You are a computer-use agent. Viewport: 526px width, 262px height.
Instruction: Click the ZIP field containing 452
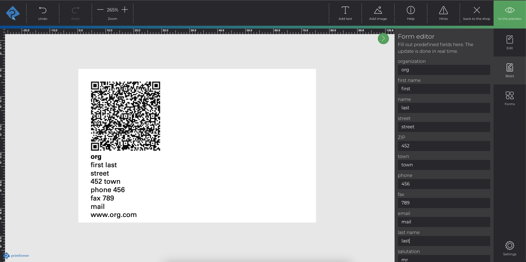point(444,146)
